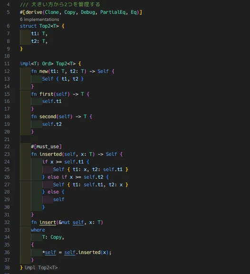Open the '6 implementations' code lens link
Viewport: 250px width, 274px height.
39,20
